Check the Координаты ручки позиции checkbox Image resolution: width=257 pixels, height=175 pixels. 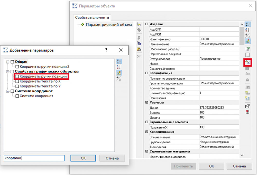click(x=17, y=76)
